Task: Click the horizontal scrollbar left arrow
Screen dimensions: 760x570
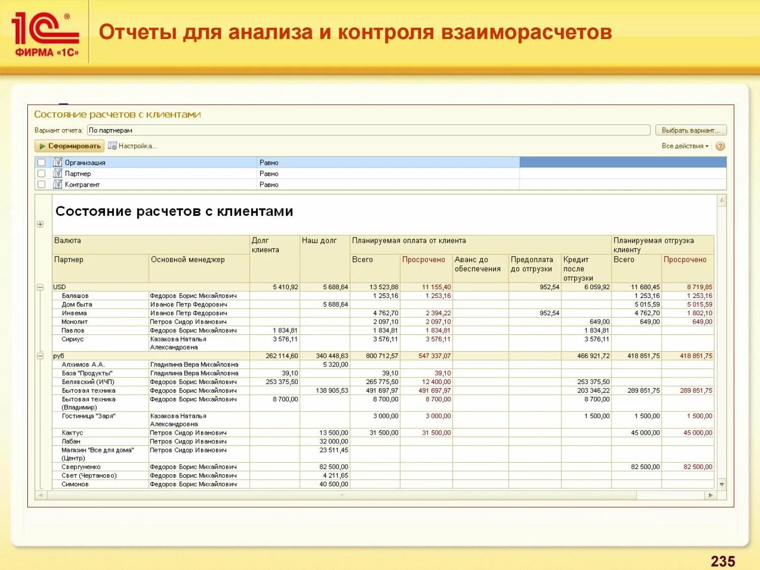Action: [41, 495]
